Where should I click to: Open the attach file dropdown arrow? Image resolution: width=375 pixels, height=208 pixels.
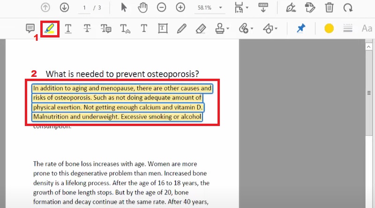click(x=252, y=29)
